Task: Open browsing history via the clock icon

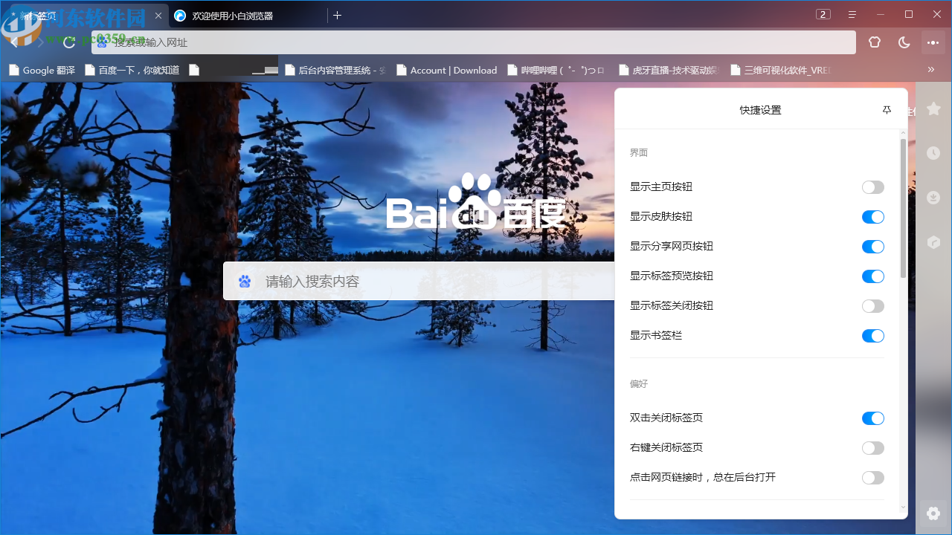Action: (933, 153)
